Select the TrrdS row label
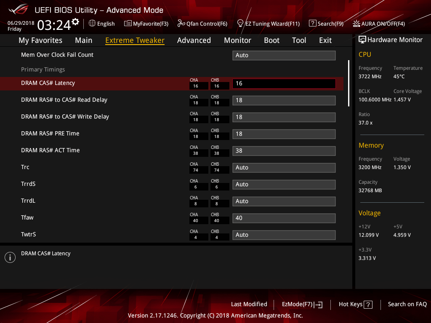This screenshot has width=431, height=323. coord(28,184)
